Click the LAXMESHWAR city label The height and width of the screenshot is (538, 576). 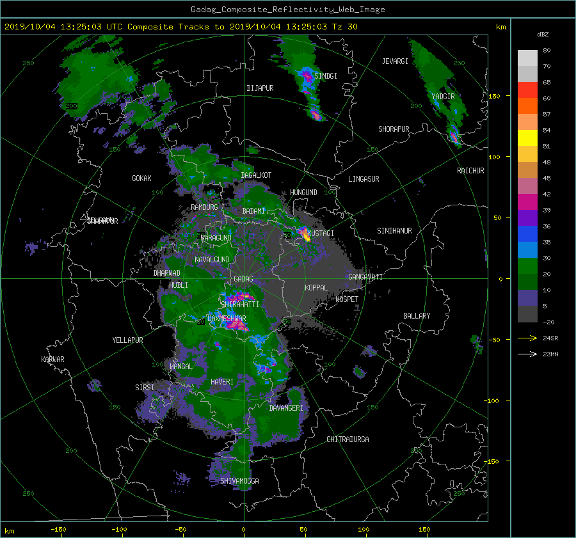(x=227, y=319)
